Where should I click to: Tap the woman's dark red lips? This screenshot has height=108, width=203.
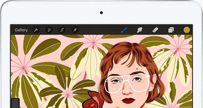128,100
